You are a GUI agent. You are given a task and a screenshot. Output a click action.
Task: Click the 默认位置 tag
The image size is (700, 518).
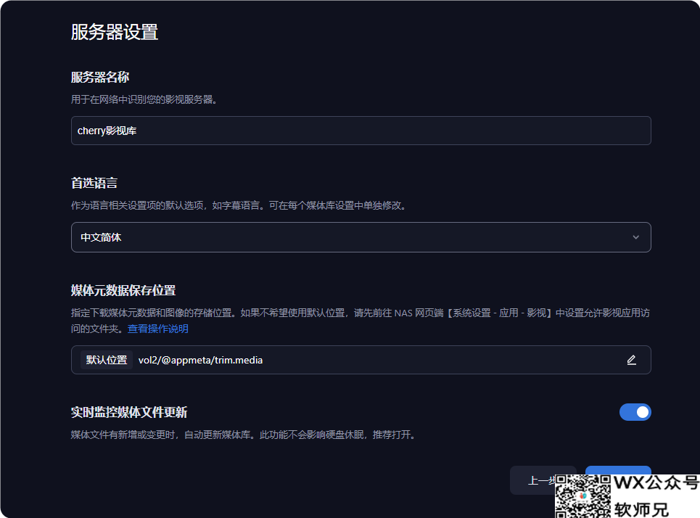pos(106,360)
